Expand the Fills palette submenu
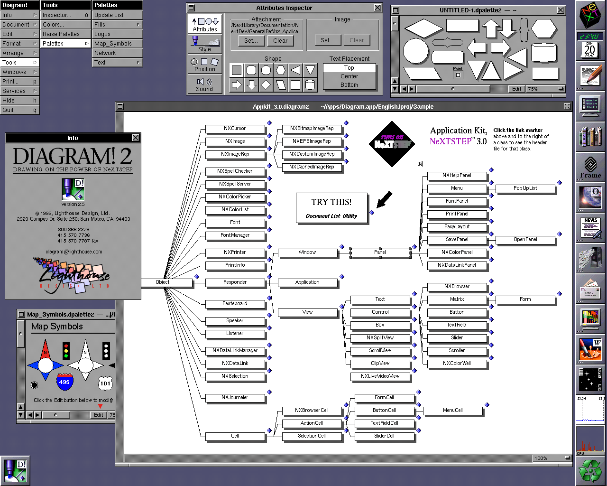The image size is (607, 486). point(117,25)
